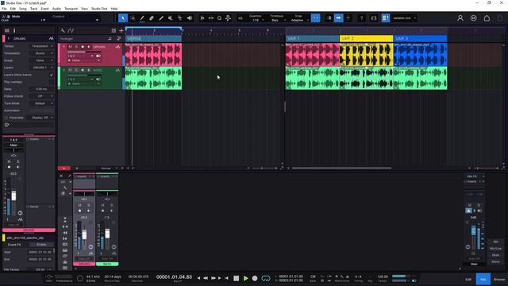
Task: Click the Fast Forward transport button
Action: (214, 278)
